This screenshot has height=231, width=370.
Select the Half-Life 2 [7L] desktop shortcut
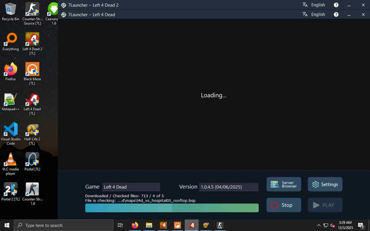pos(32,134)
